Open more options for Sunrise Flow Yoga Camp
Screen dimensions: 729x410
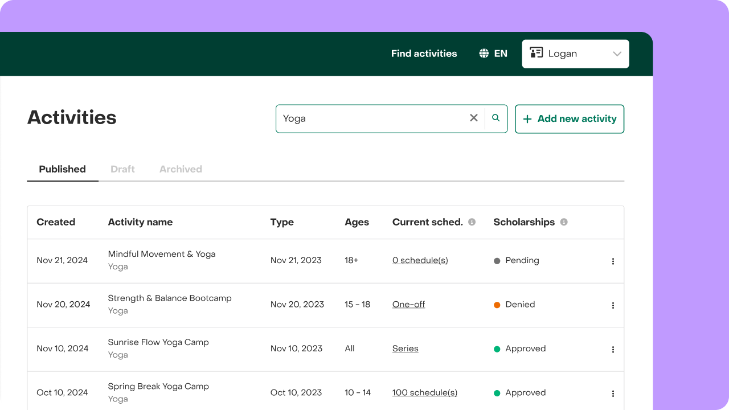coord(613,350)
